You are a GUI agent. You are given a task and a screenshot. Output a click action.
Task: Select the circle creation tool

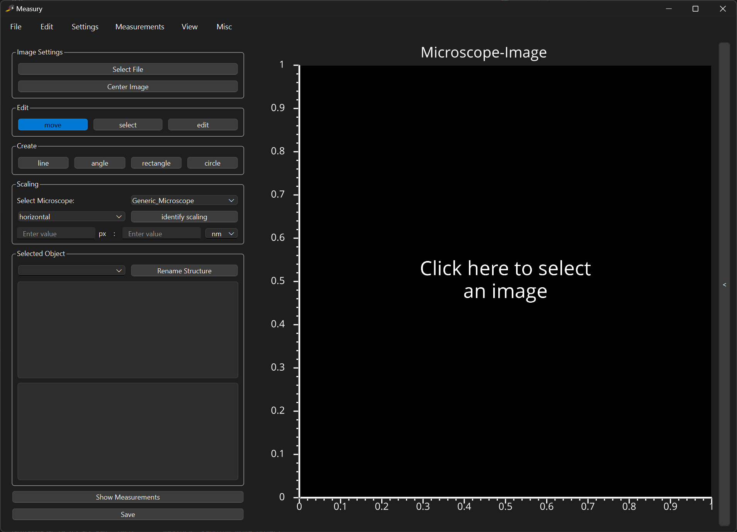pos(212,163)
